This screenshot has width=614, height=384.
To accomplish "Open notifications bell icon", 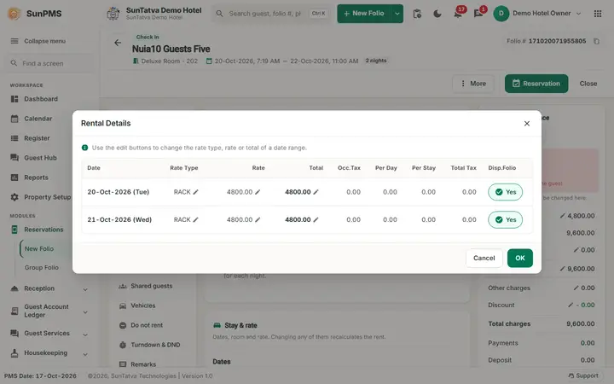I will [x=458, y=14].
